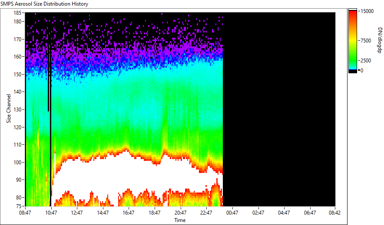Click the 120 size channel tick label
The width and height of the screenshot is (384, 225).
17,127
